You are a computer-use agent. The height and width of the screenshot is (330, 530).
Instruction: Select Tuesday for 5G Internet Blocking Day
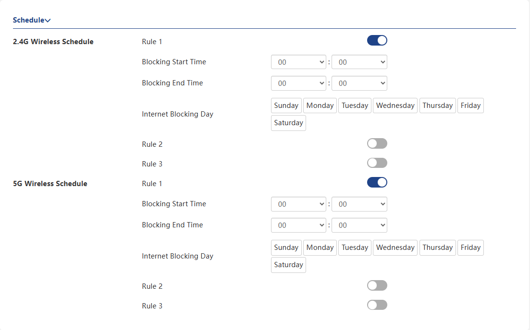click(x=355, y=247)
